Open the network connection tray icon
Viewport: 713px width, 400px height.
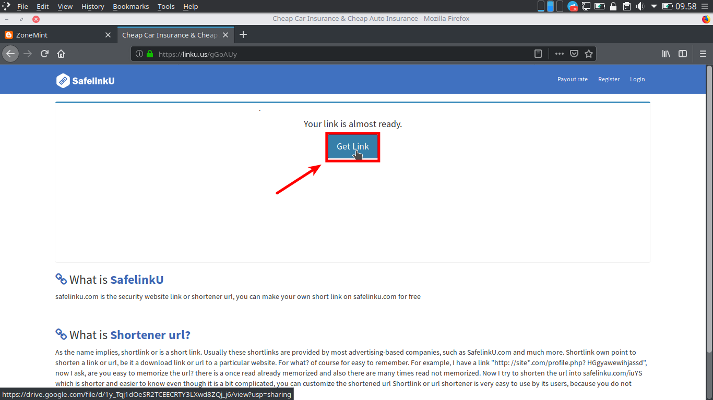tap(586, 6)
